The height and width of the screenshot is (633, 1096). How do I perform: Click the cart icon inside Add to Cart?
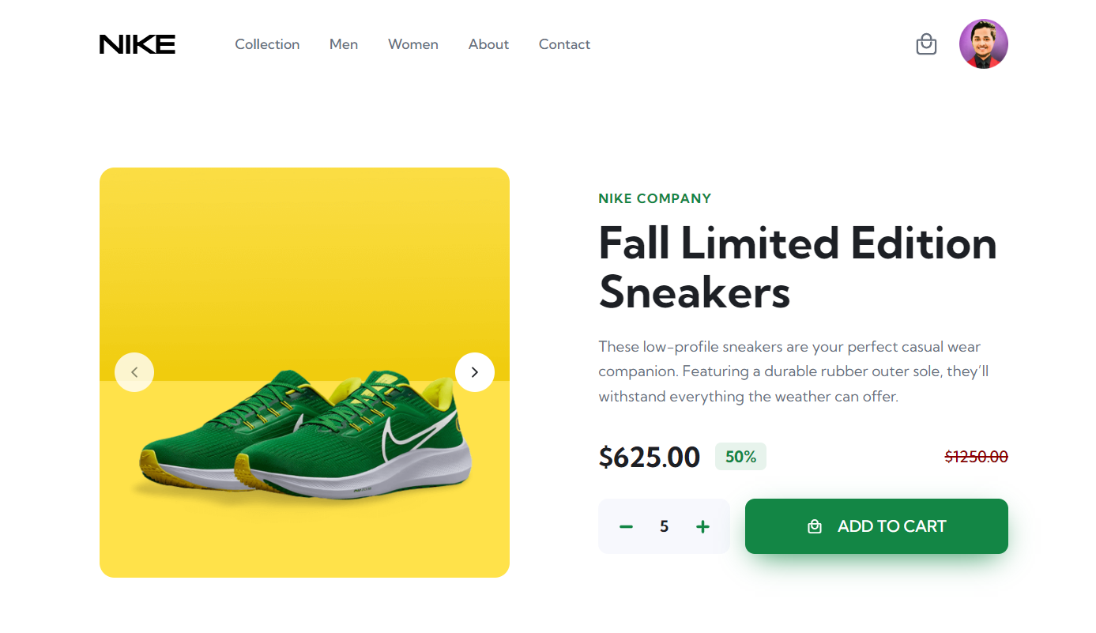[x=814, y=526]
